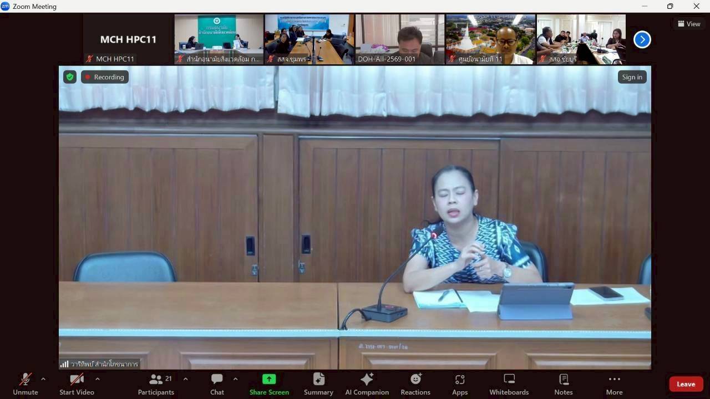Select the DOH-All-2569-001 participant thumbnail
Viewport: 710px width, 399px height.
pyautogui.click(x=399, y=39)
